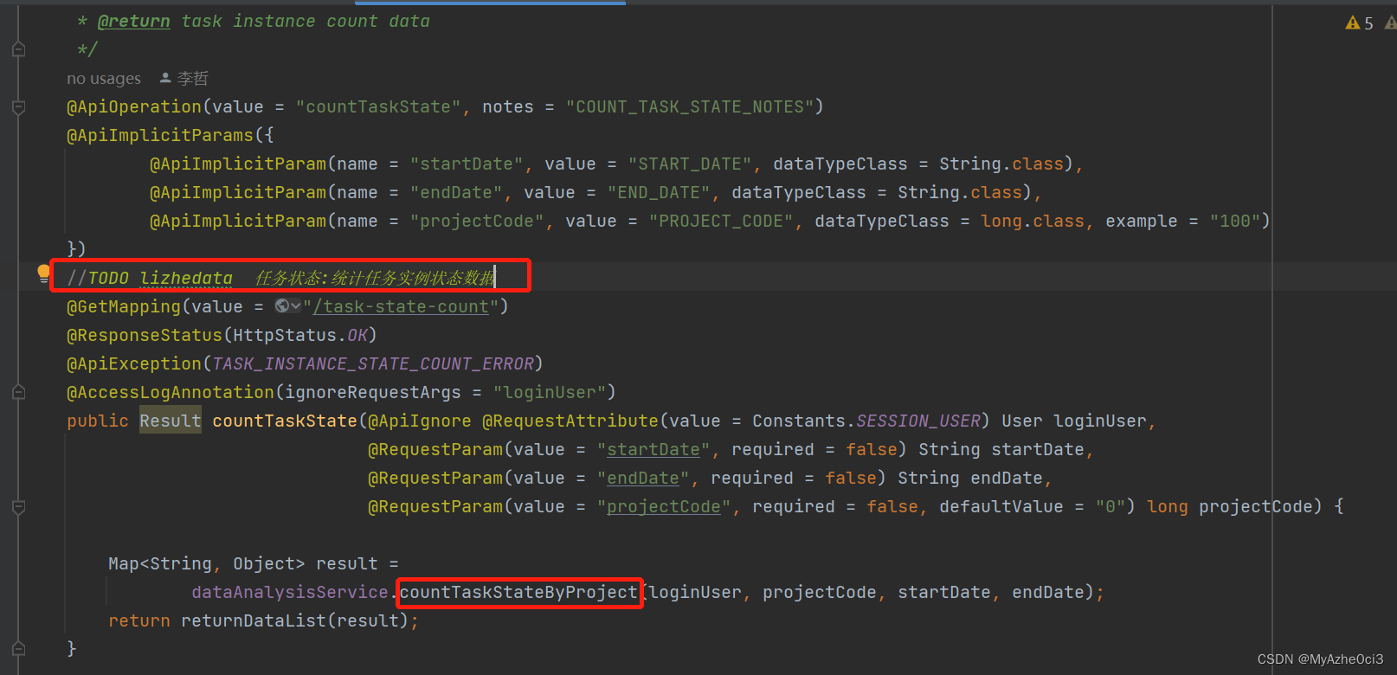Click the countTaskState method name declaration
The width and height of the screenshot is (1397, 675).
tap(285, 421)
